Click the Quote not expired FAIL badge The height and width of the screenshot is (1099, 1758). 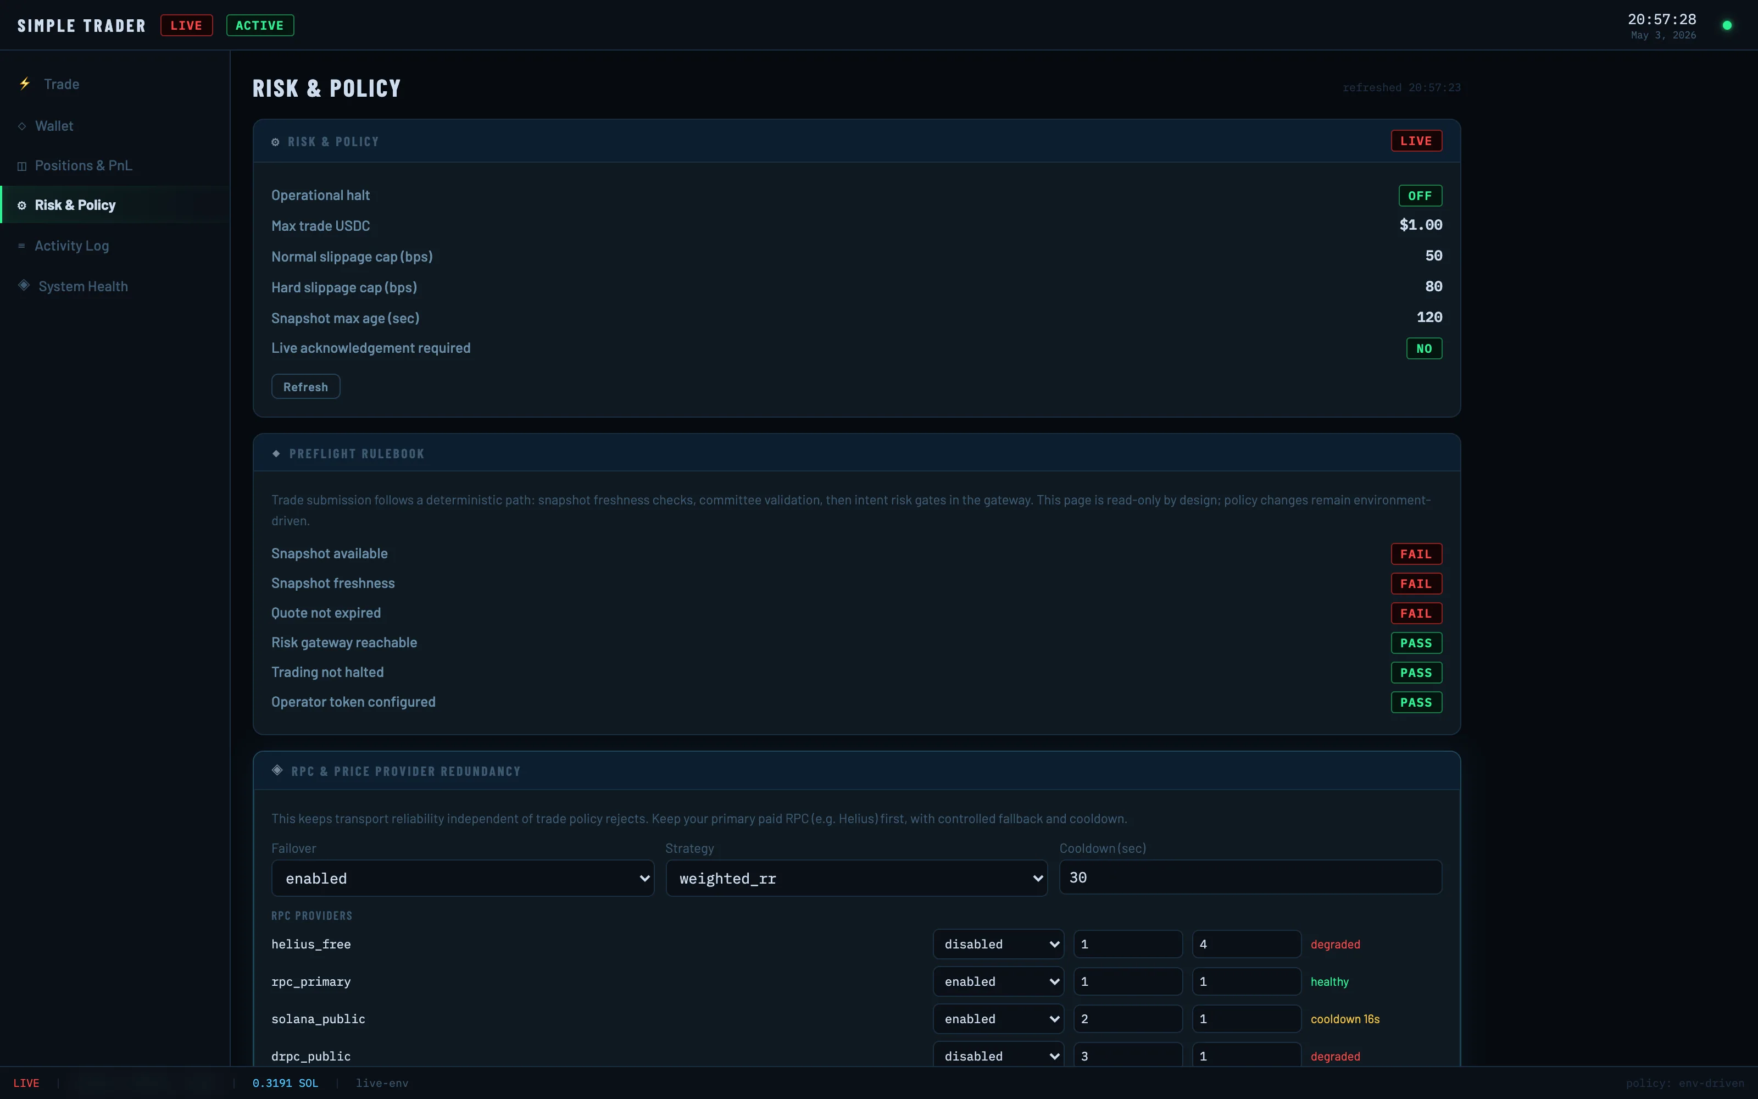coord(1417,613)
